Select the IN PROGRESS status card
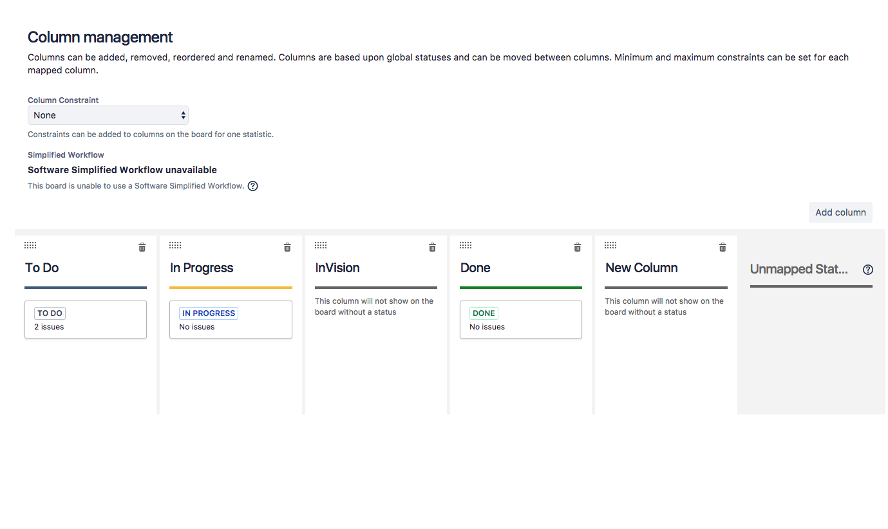 click(231, 319)
